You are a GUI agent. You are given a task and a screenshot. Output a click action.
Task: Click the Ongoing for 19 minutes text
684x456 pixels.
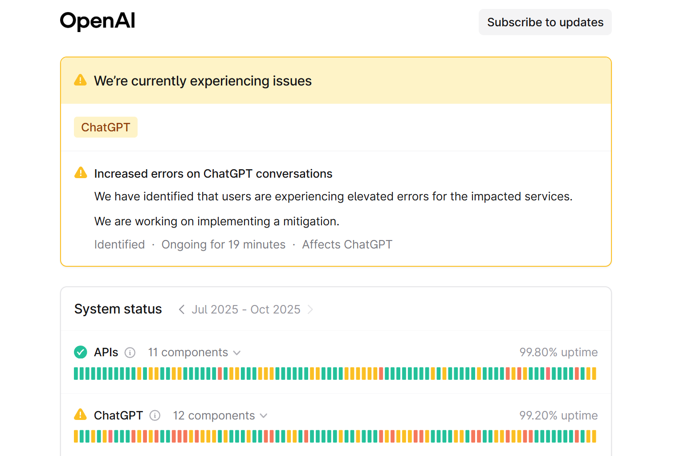coord(224,244)
